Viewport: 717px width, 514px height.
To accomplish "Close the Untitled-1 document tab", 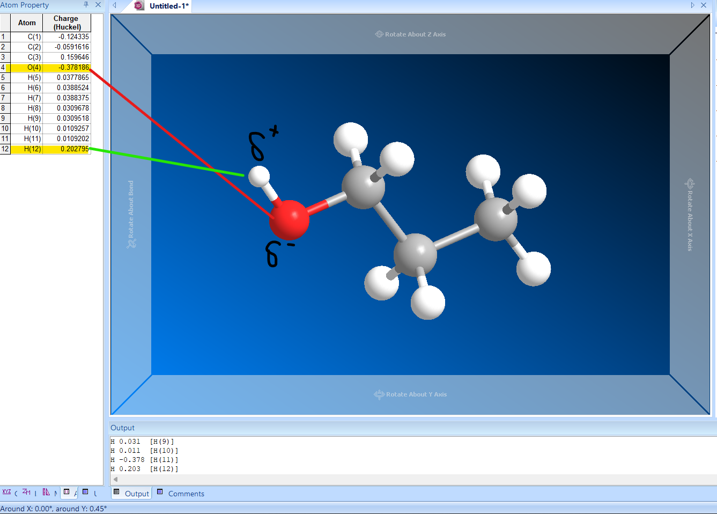I will pyautogui.click(x=704, y=5).
